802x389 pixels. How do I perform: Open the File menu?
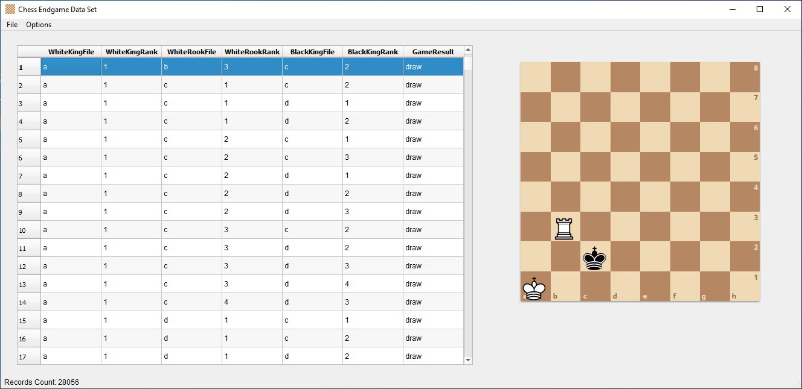click(11, 25)
